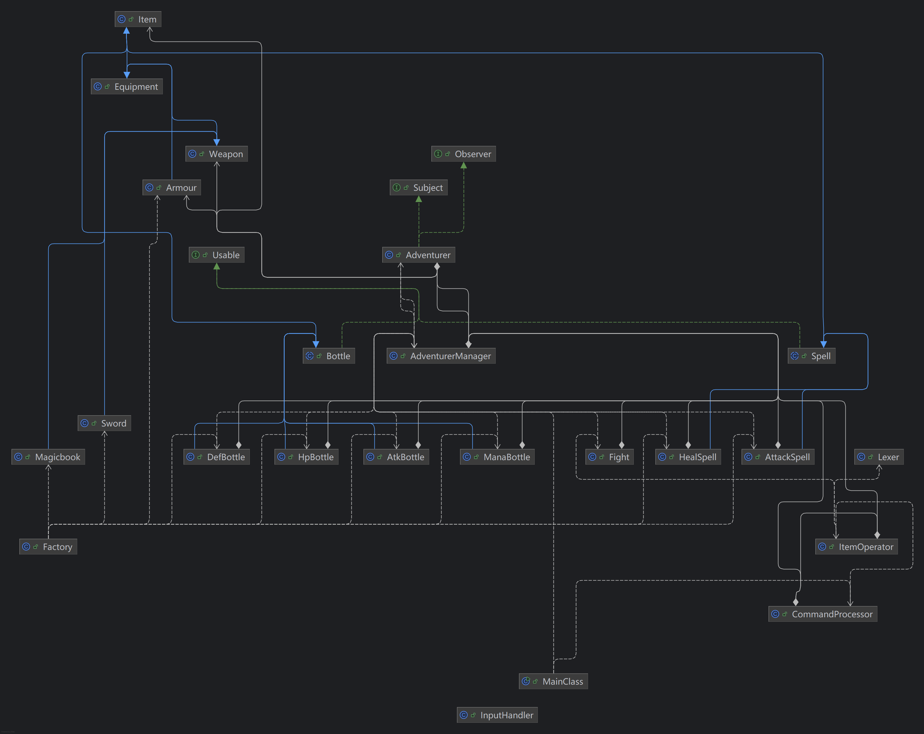Image resolution: width=924 pixels, height=734 pixels.
Task: Select the MainClass node
Action: click(x=553, y=681)
